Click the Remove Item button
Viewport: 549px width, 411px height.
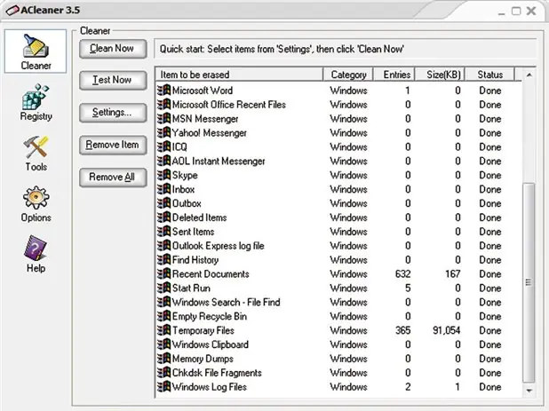point(113,145)
